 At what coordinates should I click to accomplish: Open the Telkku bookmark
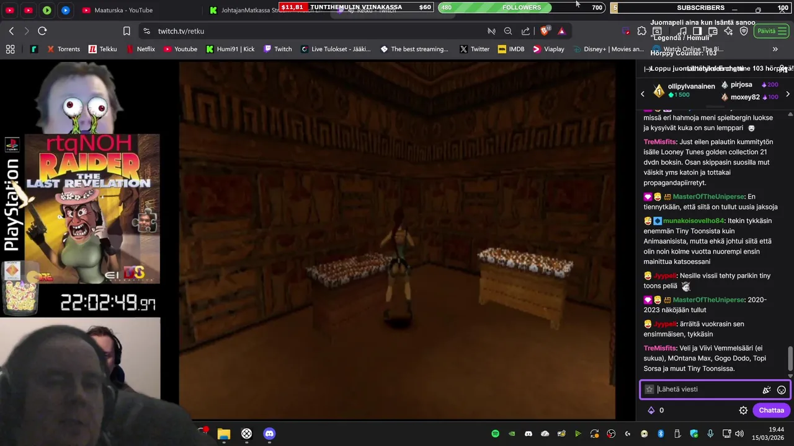(x=102, y=49)
